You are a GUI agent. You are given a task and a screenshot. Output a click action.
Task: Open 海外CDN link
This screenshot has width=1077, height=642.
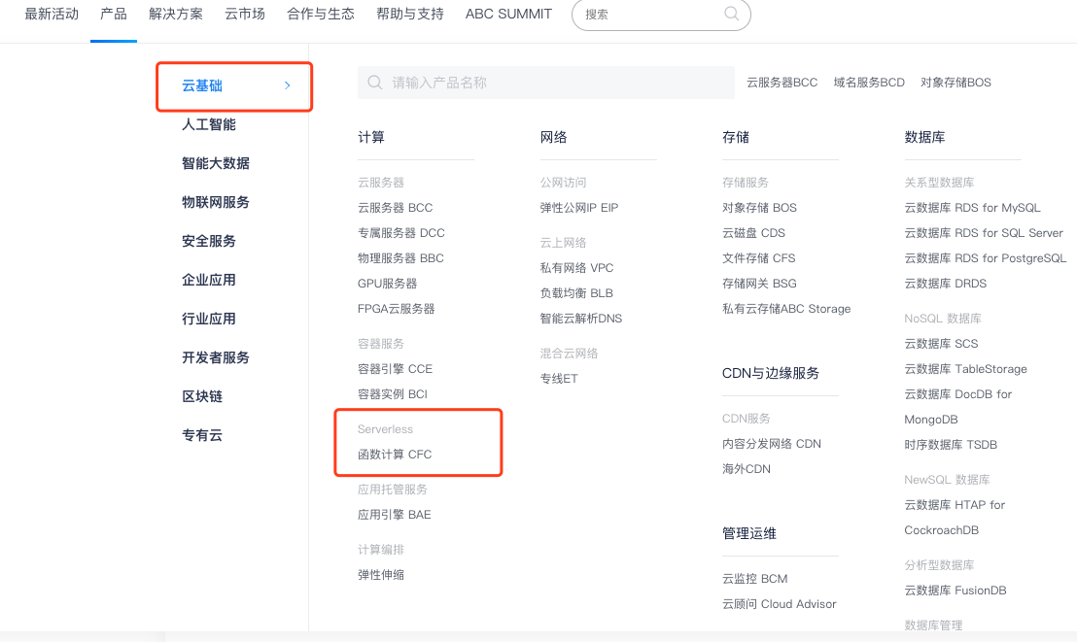(x=746, y=469)
